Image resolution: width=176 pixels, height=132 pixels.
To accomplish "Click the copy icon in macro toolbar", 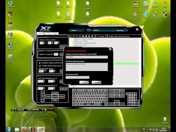I will (x=83, y=36).
